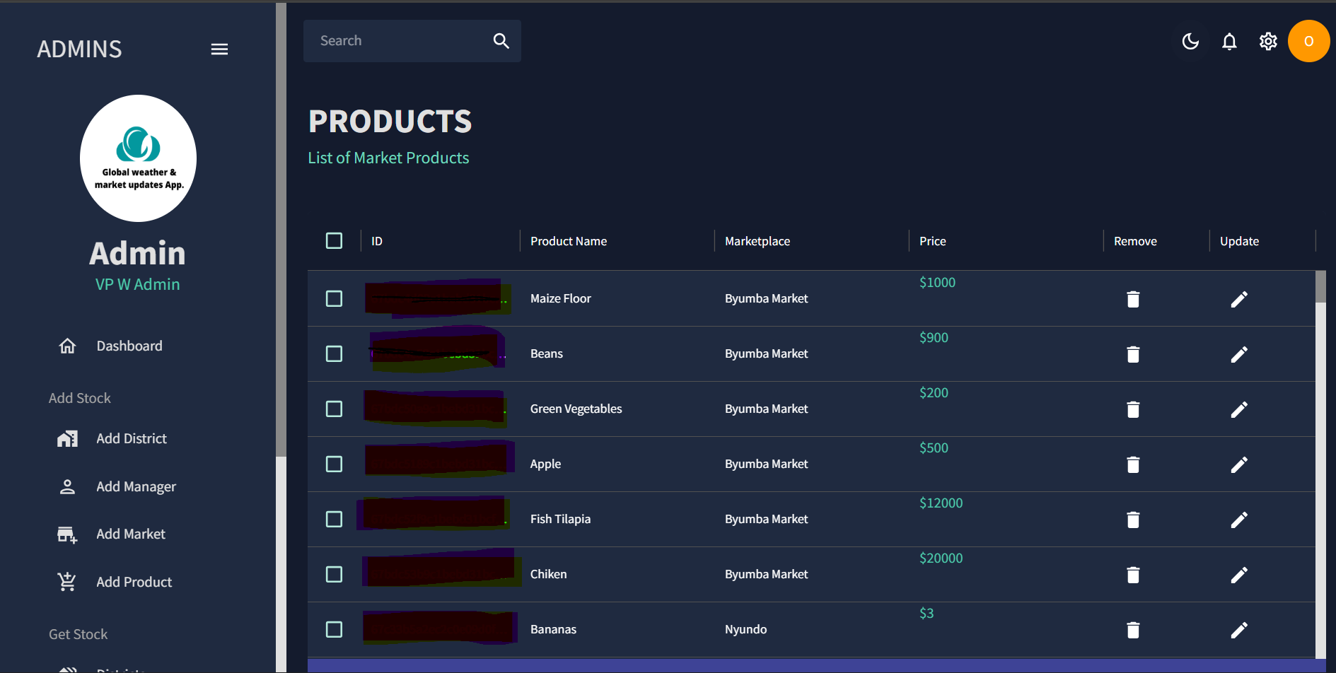Open settings gear icon
This screenshot has width=1336, height=673.
pyautogui.click(x=1268, y=42)
